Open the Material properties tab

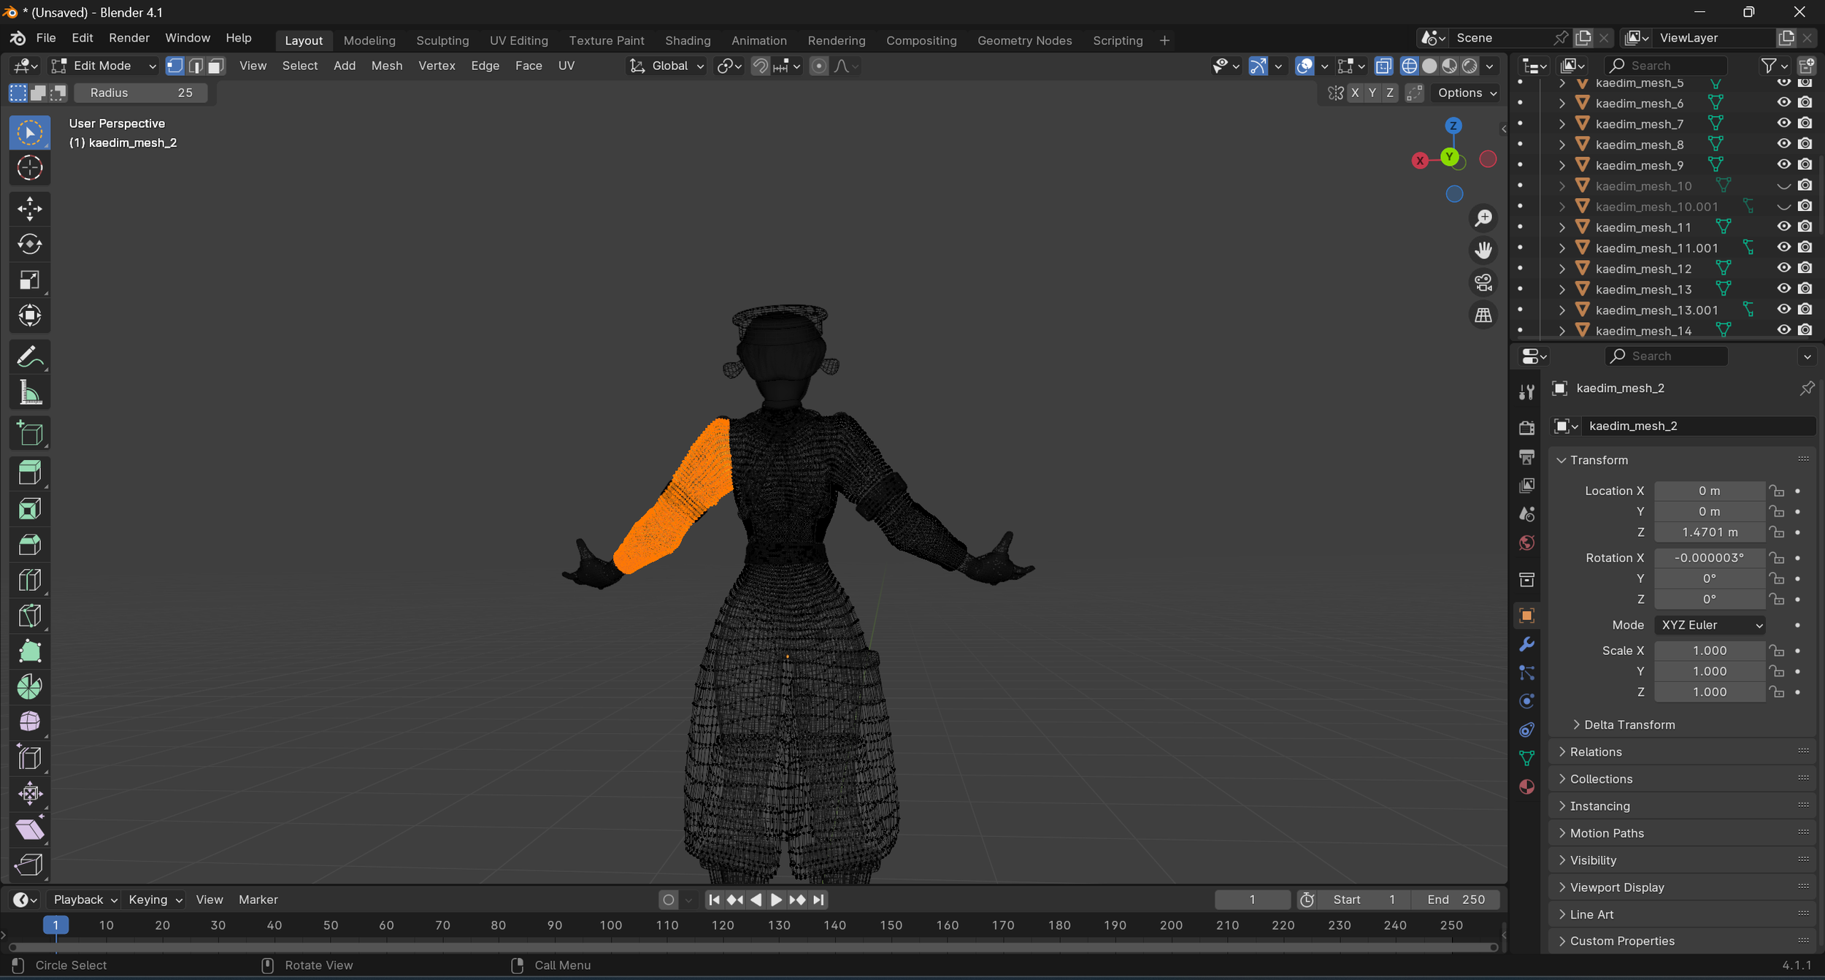coord(1526,786)
